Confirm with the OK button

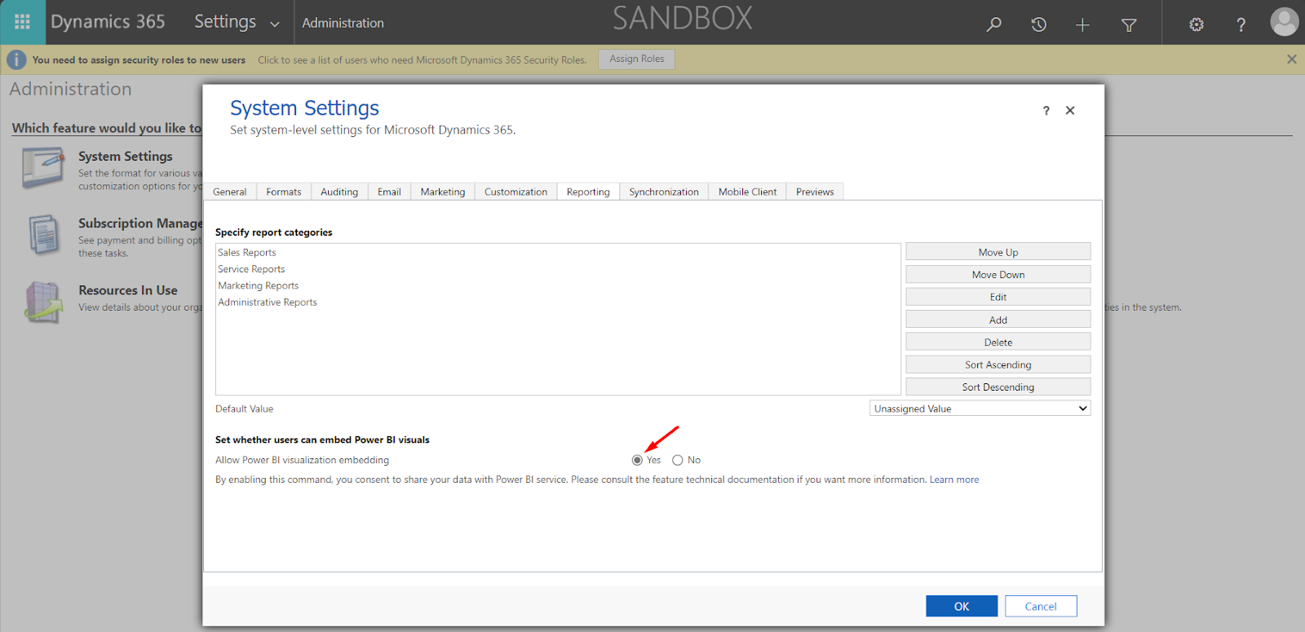coord(962,606)
